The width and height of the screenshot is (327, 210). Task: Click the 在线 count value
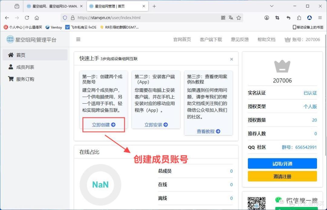pos(231,185)
